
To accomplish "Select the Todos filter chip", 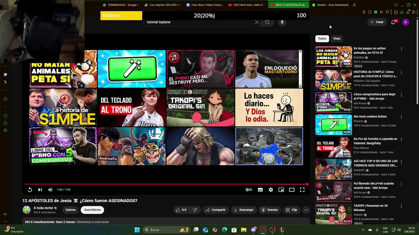I will pyautogui.click(x=322, y=39).
